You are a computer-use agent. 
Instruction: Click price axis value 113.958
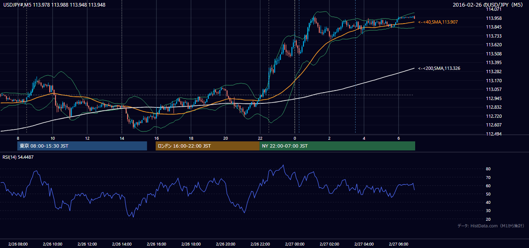pos(494,18)
